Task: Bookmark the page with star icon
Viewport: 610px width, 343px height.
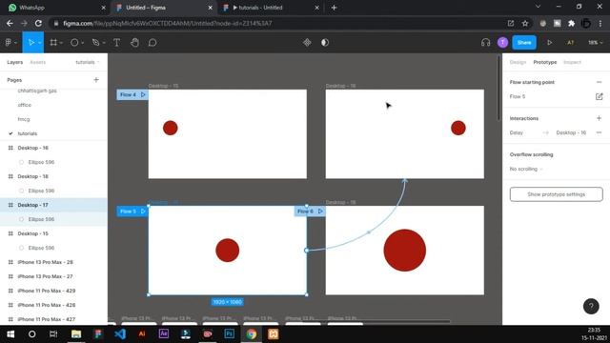Action: click(x=525, y=23)
